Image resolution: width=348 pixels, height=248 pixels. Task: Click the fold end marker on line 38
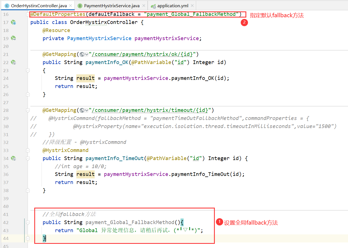[x=28, y=191]
